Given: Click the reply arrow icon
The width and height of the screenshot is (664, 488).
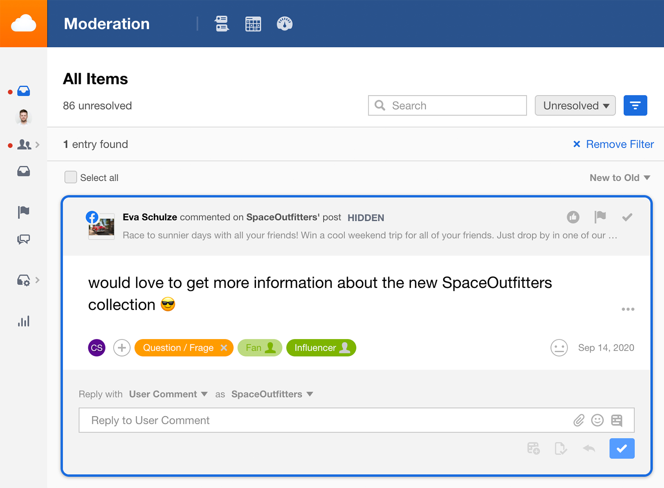Looking at the screenshot, I should click(589, 448).
